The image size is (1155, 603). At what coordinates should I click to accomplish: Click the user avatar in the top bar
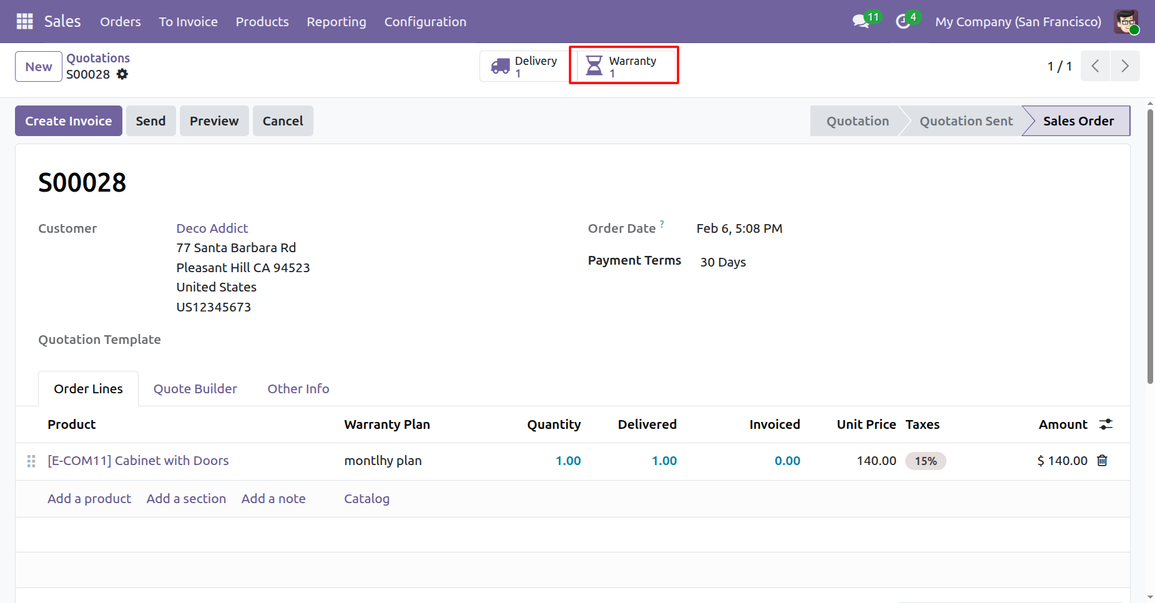click(x=1126, y=22)
